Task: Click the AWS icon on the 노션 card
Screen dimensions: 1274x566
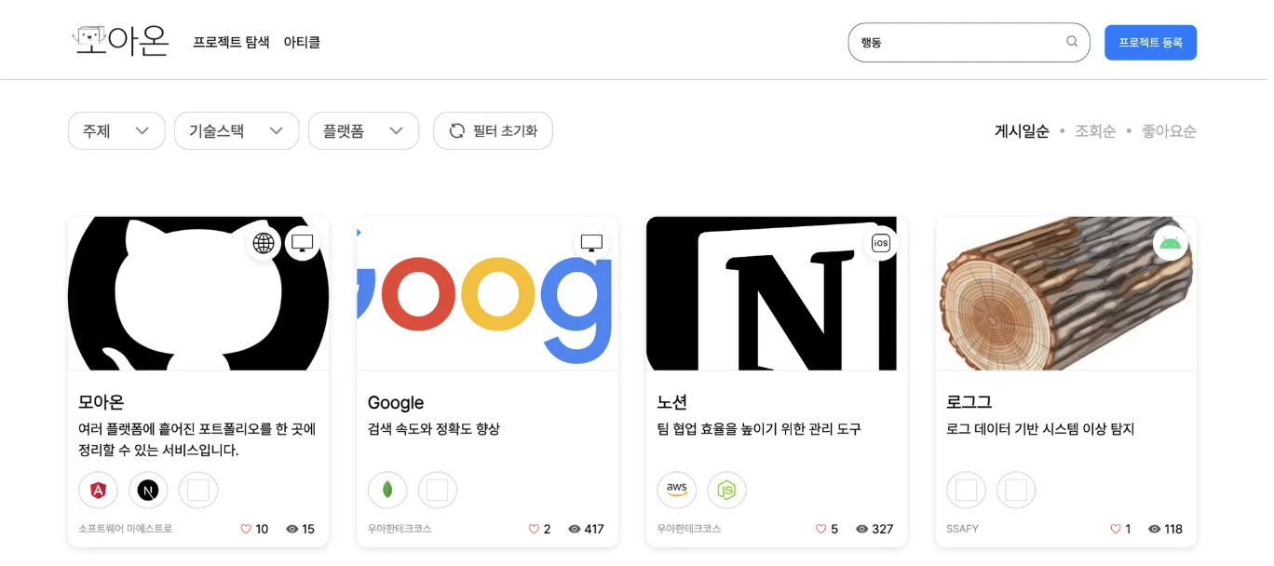Action: coord(677,490)
